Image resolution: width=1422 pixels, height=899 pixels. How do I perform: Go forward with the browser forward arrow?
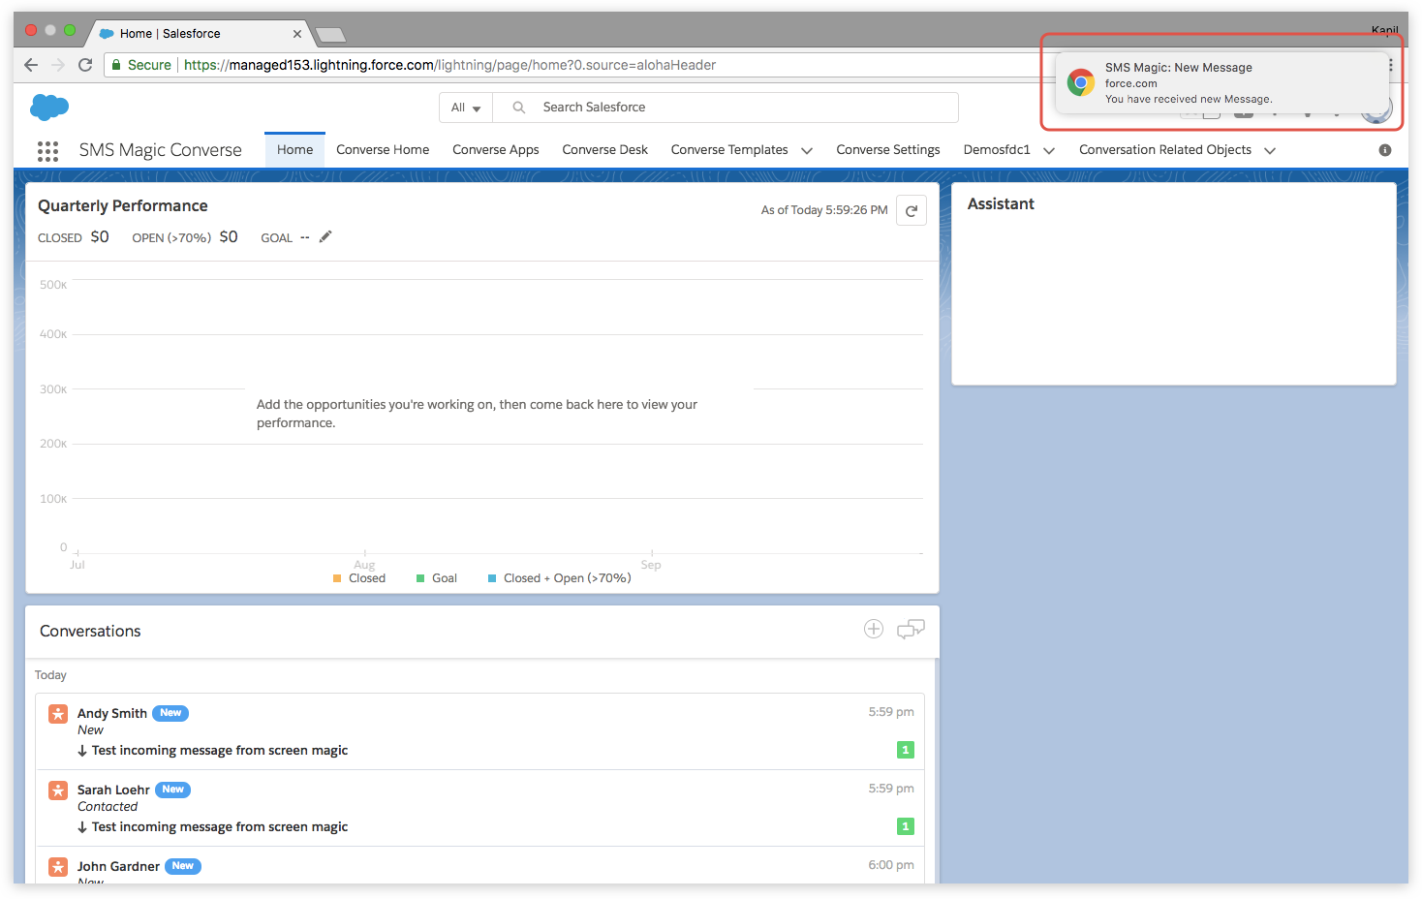[58, 65]
